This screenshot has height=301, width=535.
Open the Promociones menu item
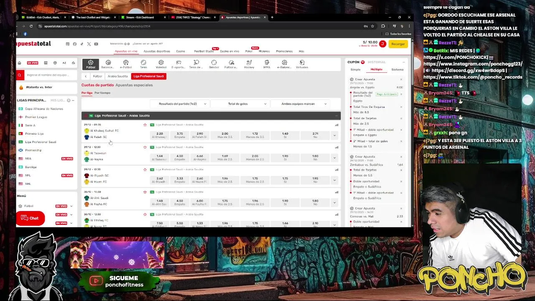click(284, 51)
